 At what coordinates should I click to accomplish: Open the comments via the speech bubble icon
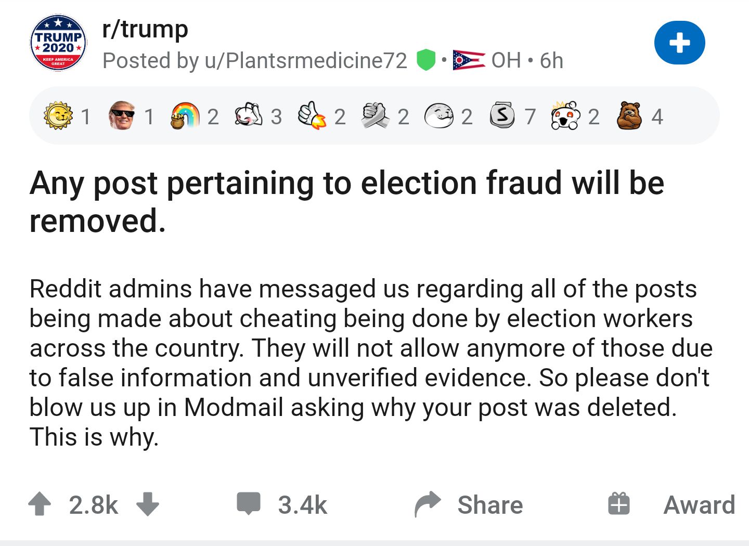pyautogui.click(x=249, y=502)
